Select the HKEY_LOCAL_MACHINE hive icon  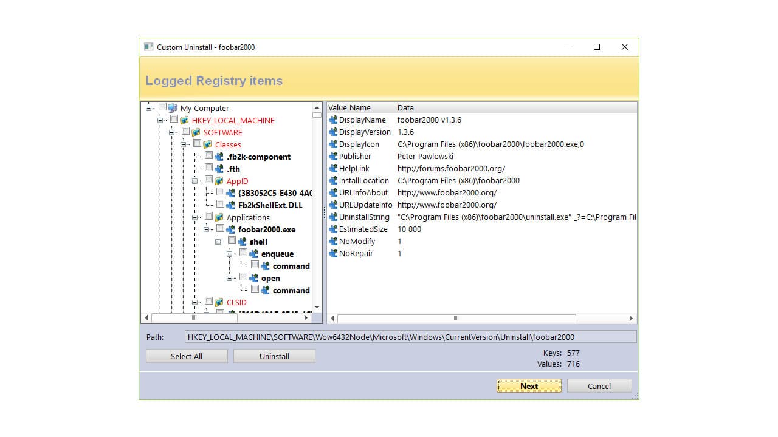[185, 120]
